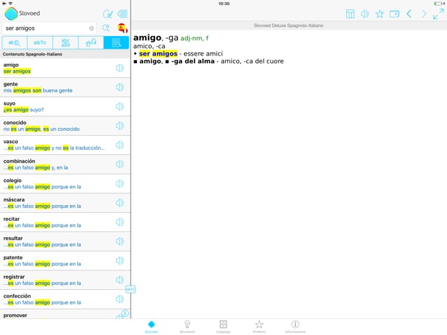This screenshot has height=335, width=447.
Task: Add the amigo entry to favorites
Action: click(x=380, y=14)
